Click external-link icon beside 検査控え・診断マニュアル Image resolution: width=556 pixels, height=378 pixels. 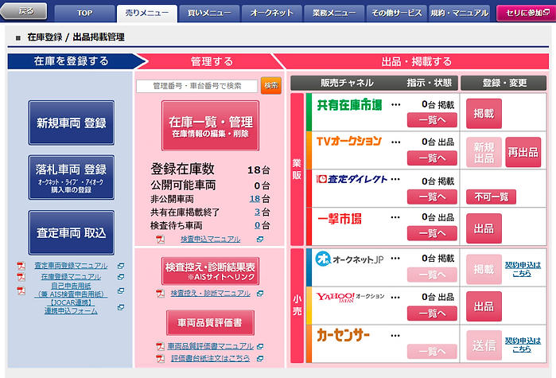click(260, 294)
